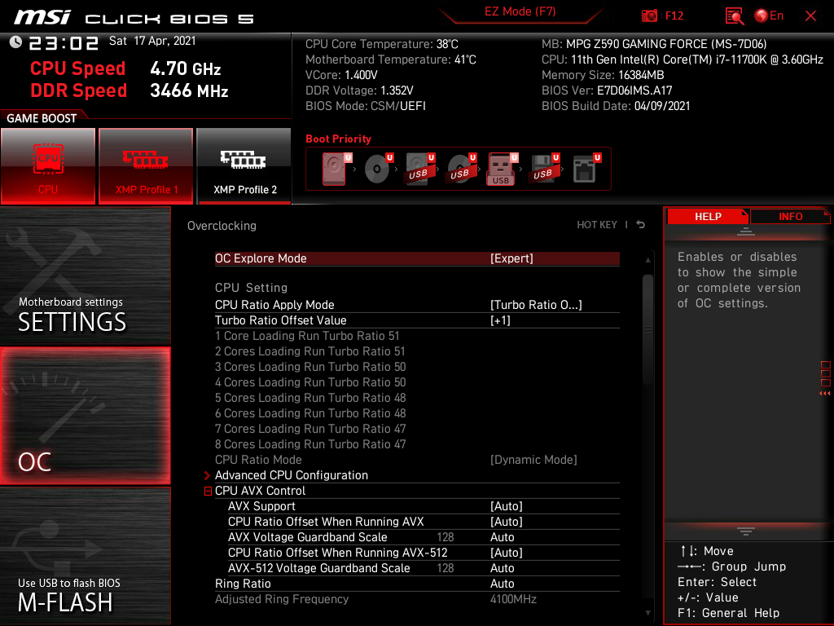Open CPU Ratio Offset When Running AVX dropdown
834x626 pixels.
tap(424, 521)
